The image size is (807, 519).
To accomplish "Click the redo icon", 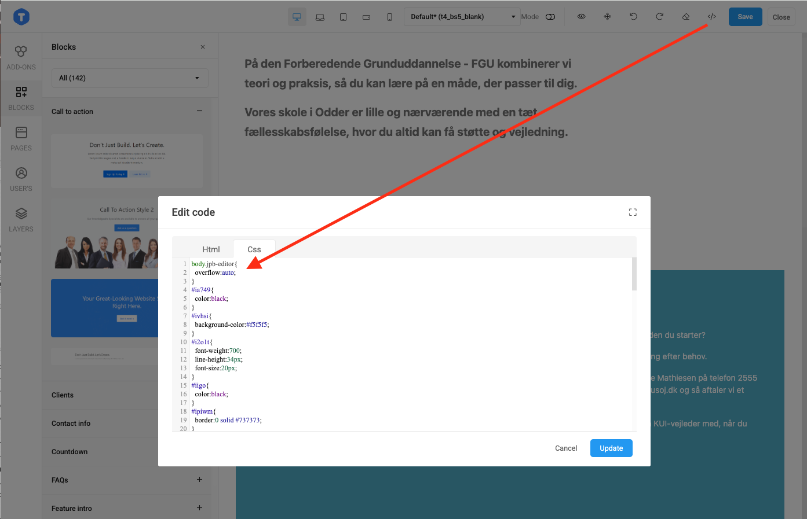I will click(659, 17).
